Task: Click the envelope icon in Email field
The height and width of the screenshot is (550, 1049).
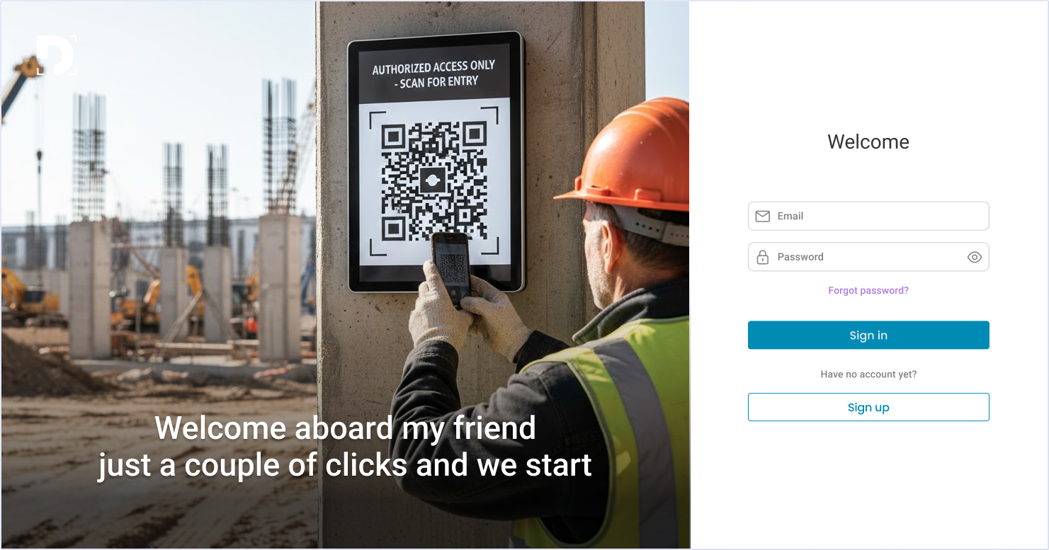Action: 763,216
